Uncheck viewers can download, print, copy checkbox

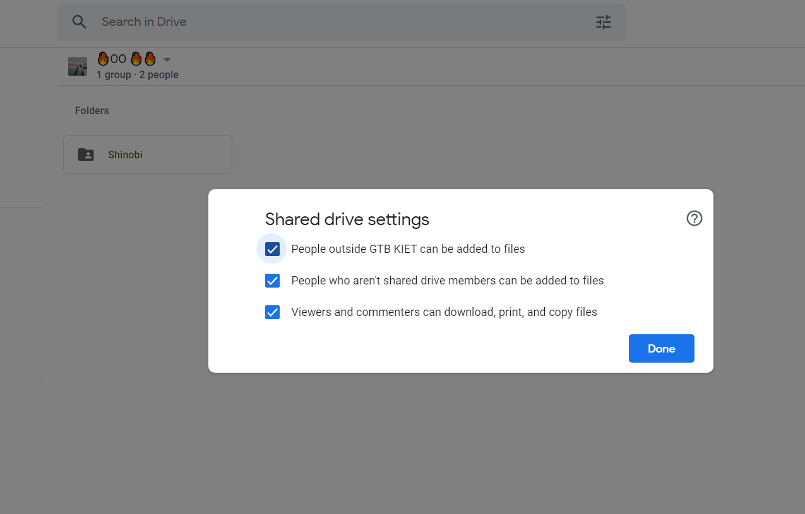coord(272,312)
